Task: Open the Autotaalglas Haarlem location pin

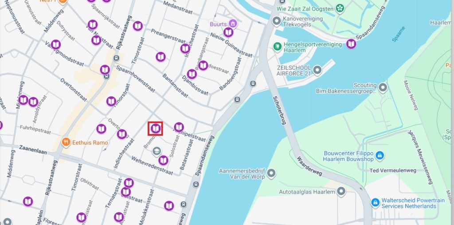Action: point(341,191)
